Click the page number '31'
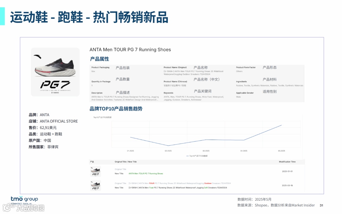342x214 pixels. tap(321, 205)
